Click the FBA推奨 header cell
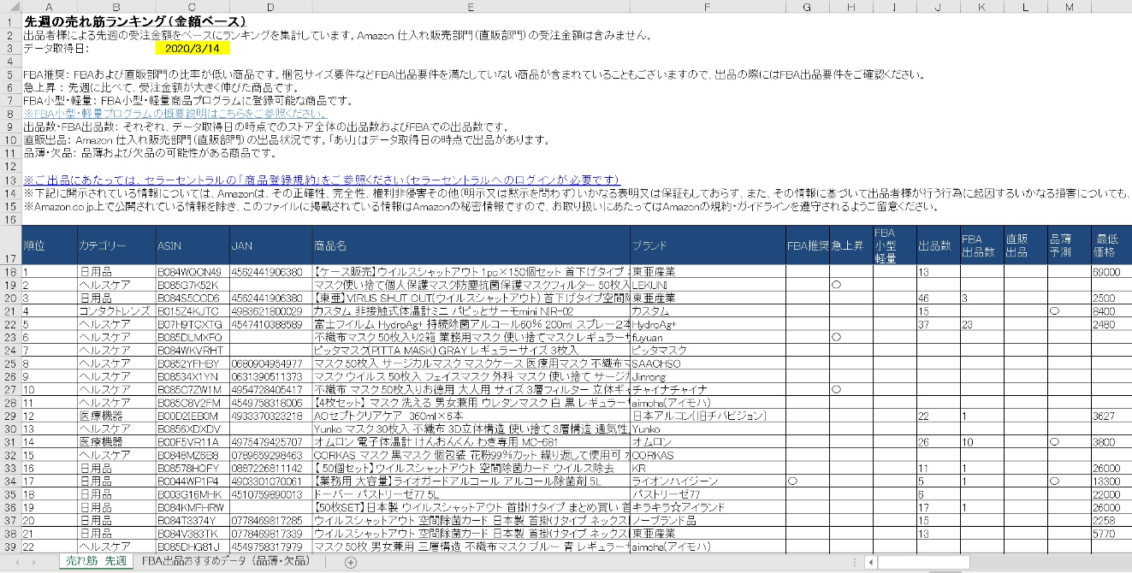The image size is (1132, 573). (807, 245)
